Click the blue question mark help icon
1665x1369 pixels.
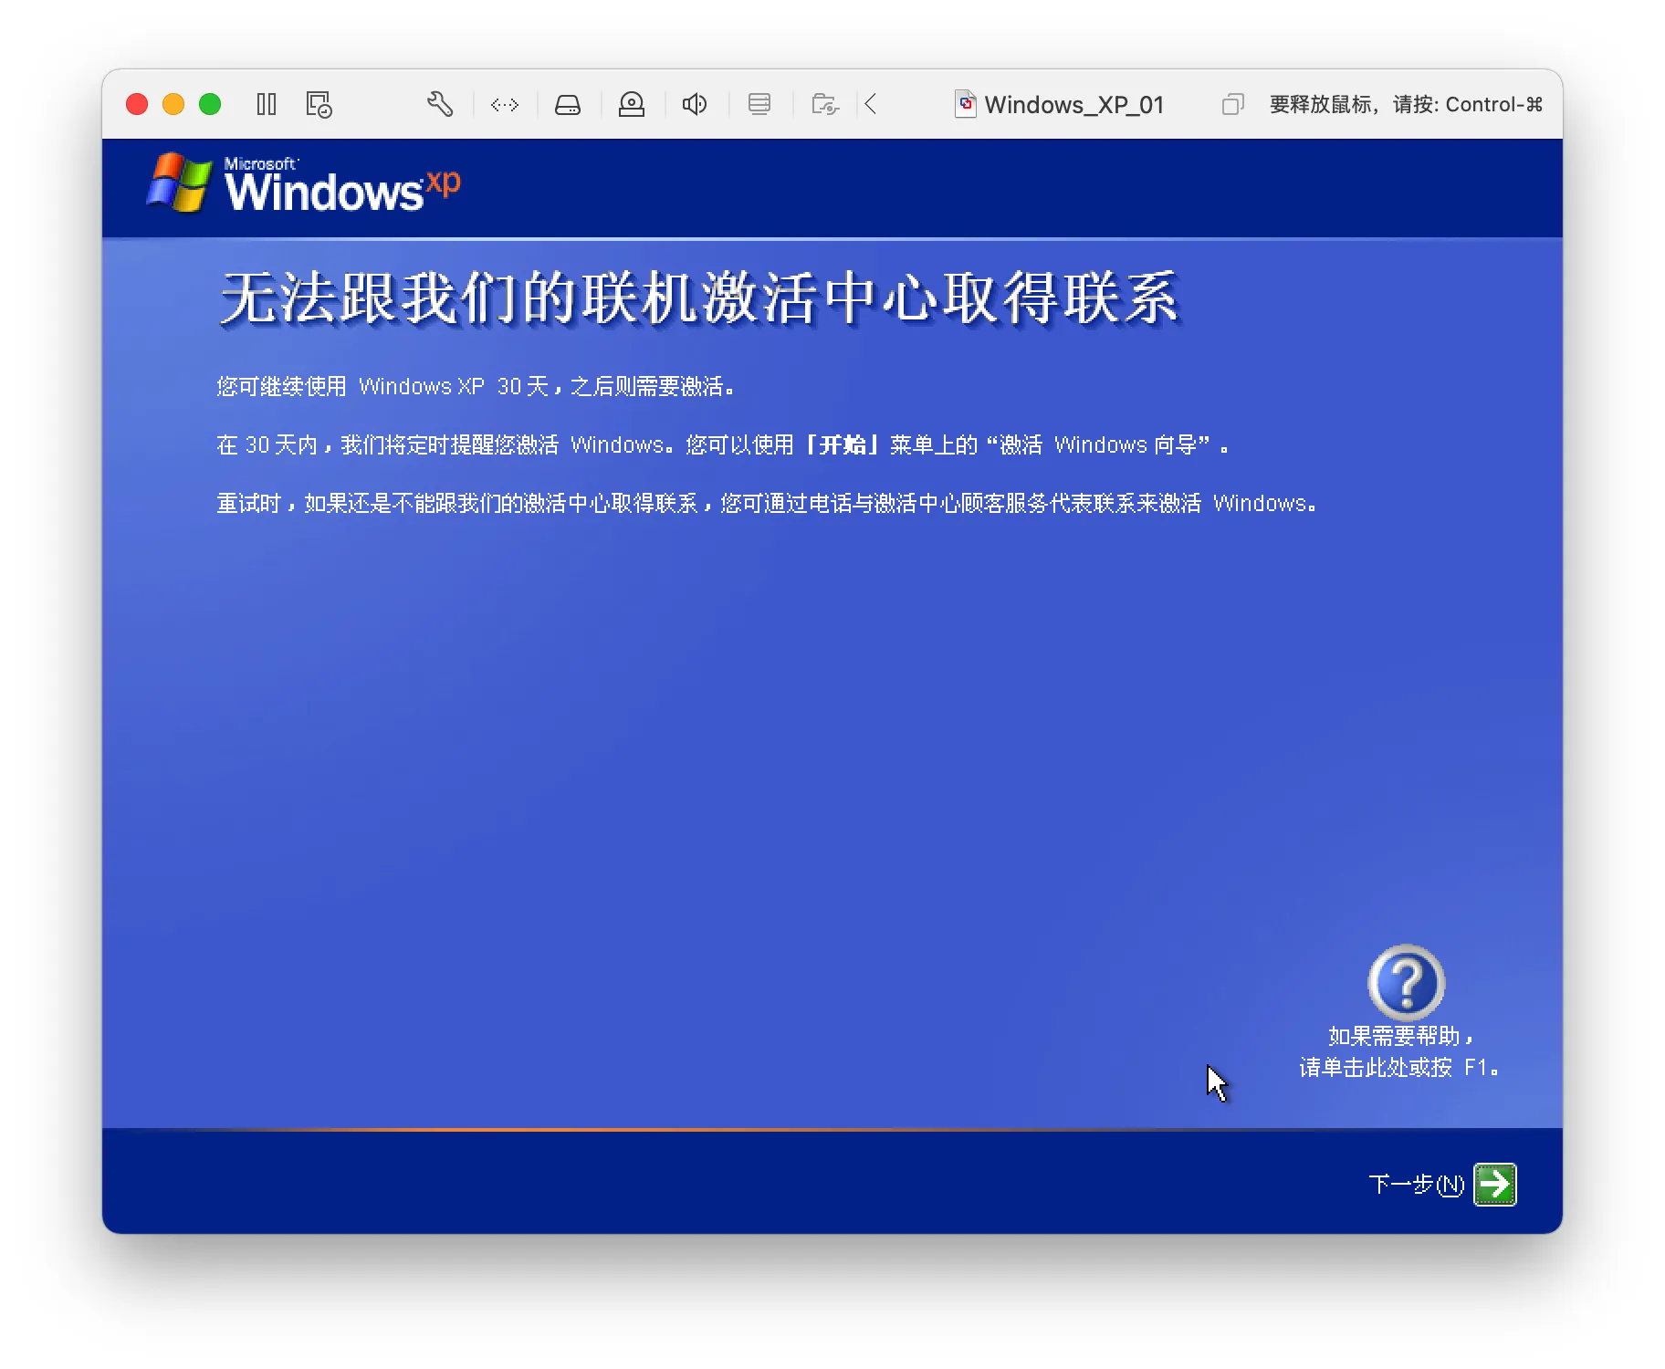(1406, 982)
